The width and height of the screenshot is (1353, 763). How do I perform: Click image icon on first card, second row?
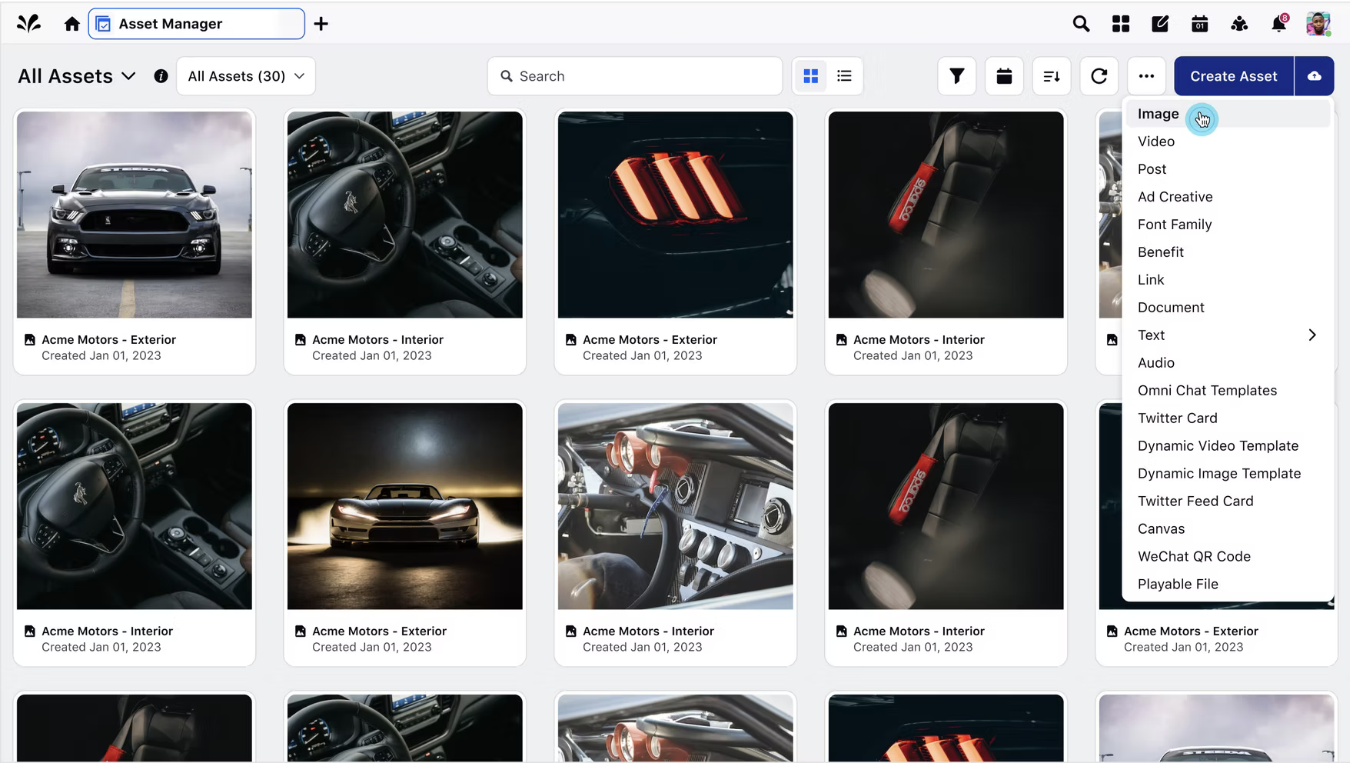point(30,631)
